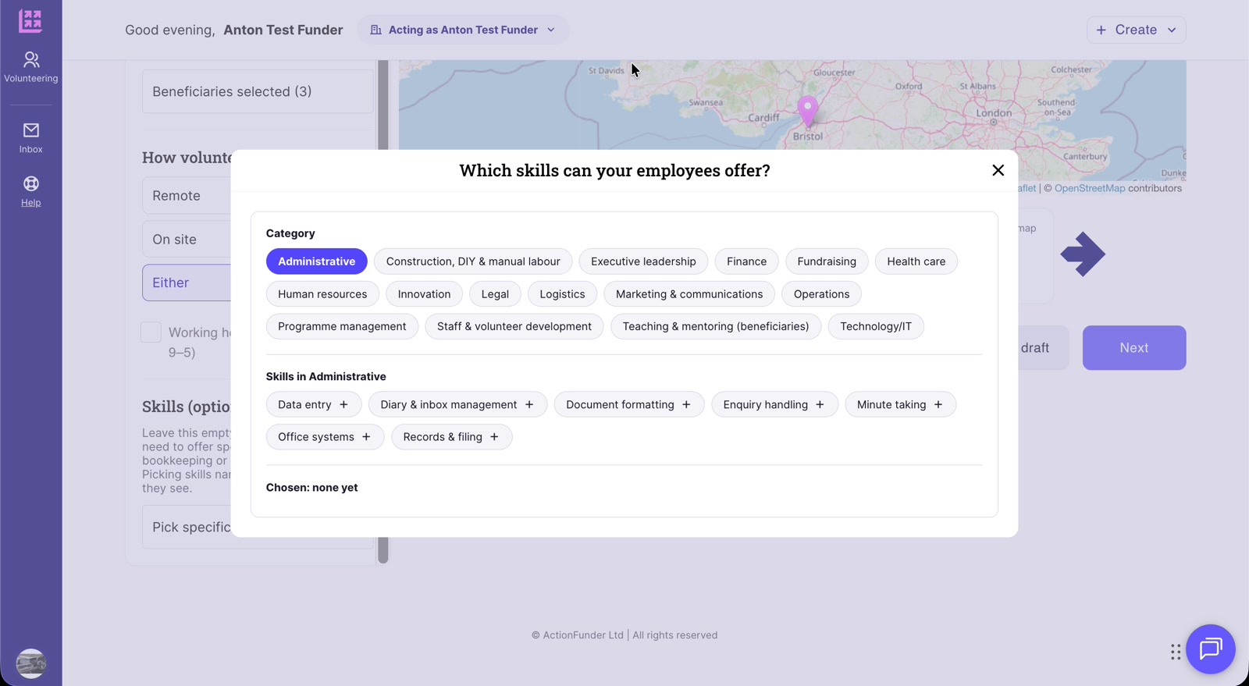Open the Acting as Anton Test Funder dropdown

tap(463, 30)
